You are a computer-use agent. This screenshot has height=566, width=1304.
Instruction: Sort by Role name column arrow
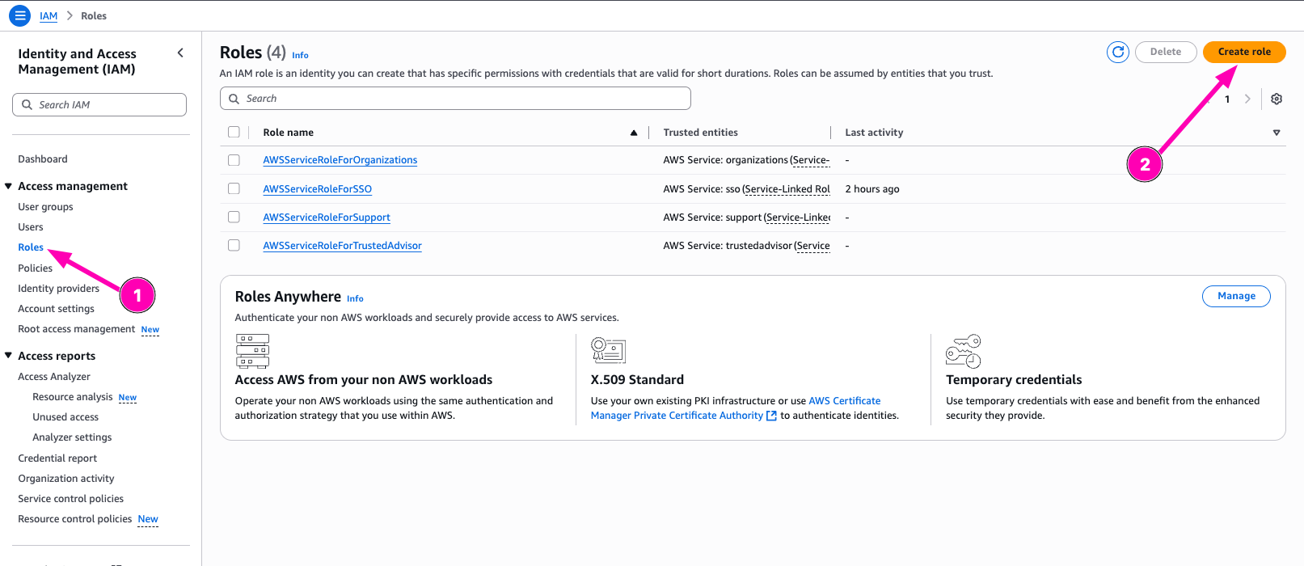(634, 133)
